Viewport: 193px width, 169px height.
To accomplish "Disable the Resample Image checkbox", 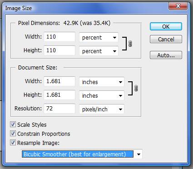I will tap(13, 143).
